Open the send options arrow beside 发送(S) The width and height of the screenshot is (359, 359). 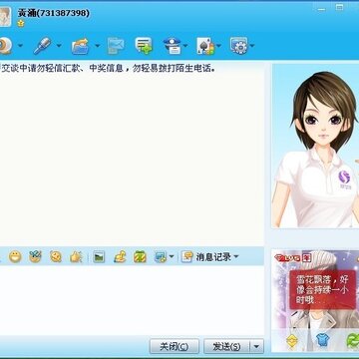tap(256, 346)
